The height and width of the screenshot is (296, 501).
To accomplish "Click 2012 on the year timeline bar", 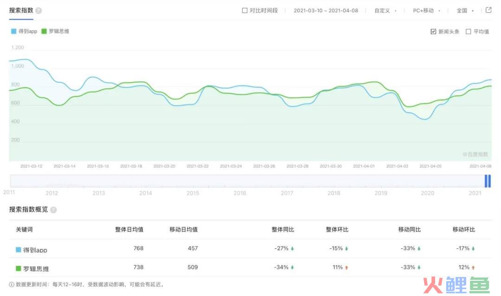I will pyautogui.click(x=52, y=193).
